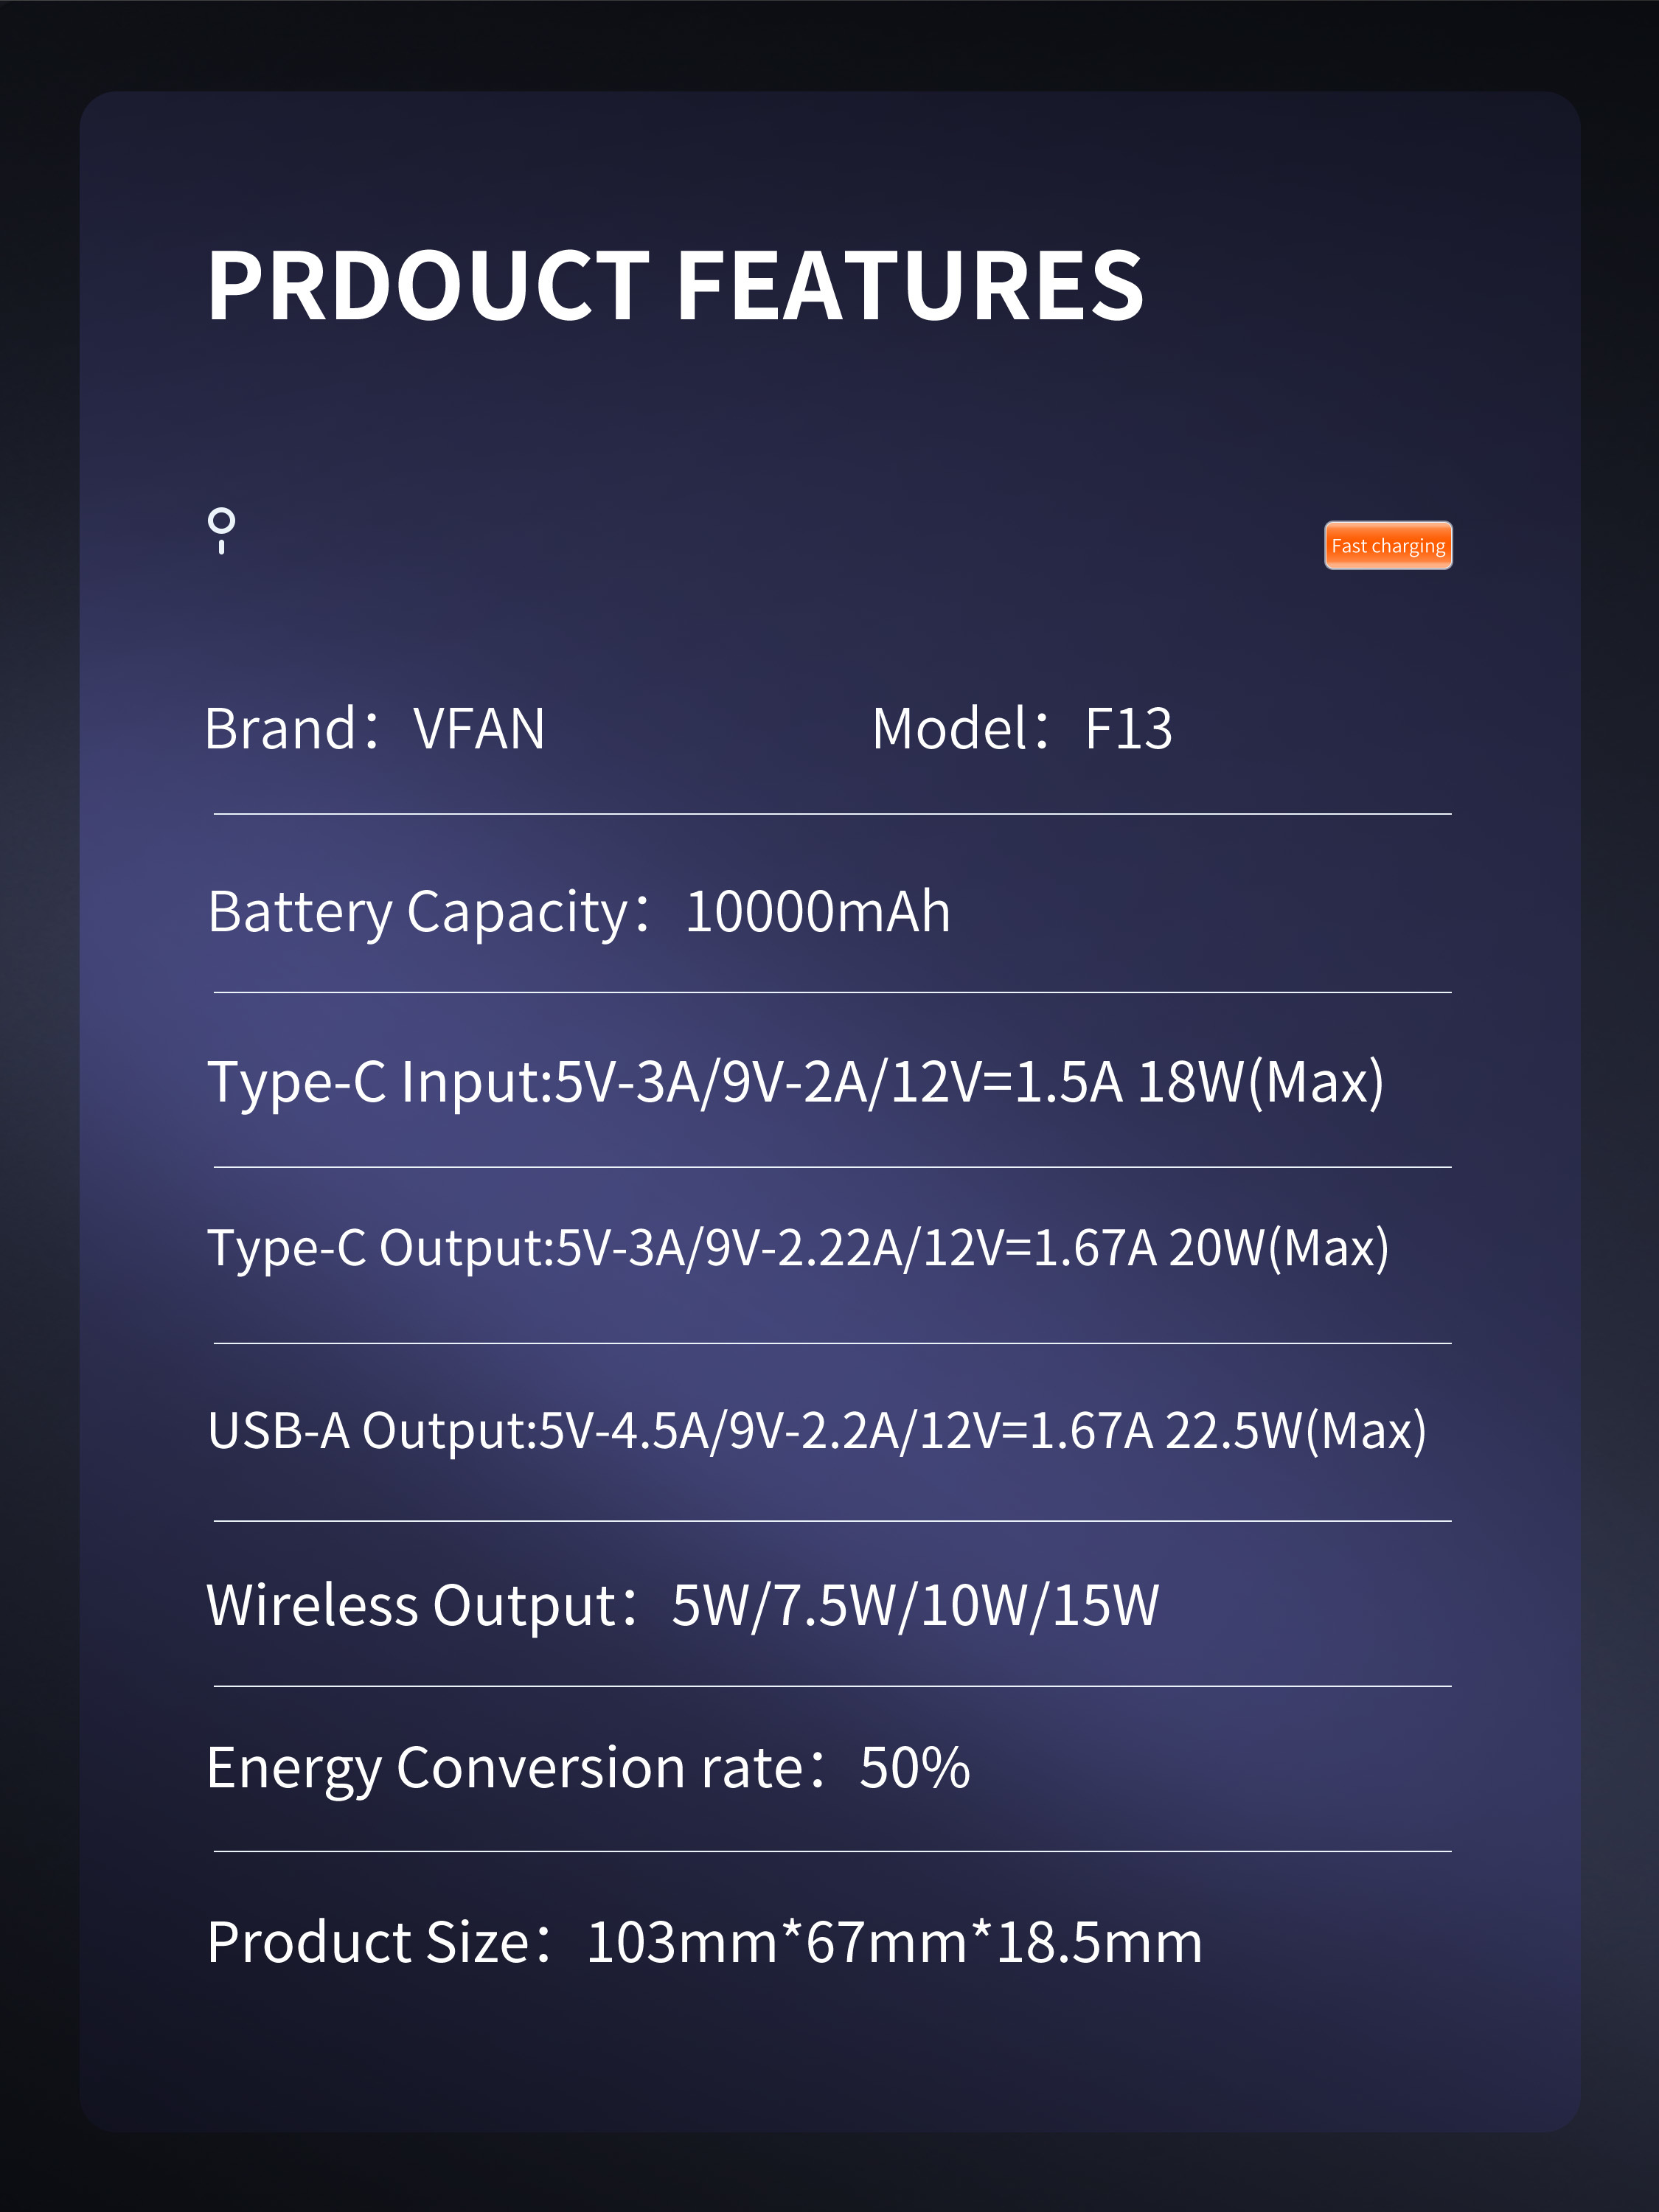Select the Brand: VFAN text
The image size is (1659, 2212).
[x=375, y=728]
